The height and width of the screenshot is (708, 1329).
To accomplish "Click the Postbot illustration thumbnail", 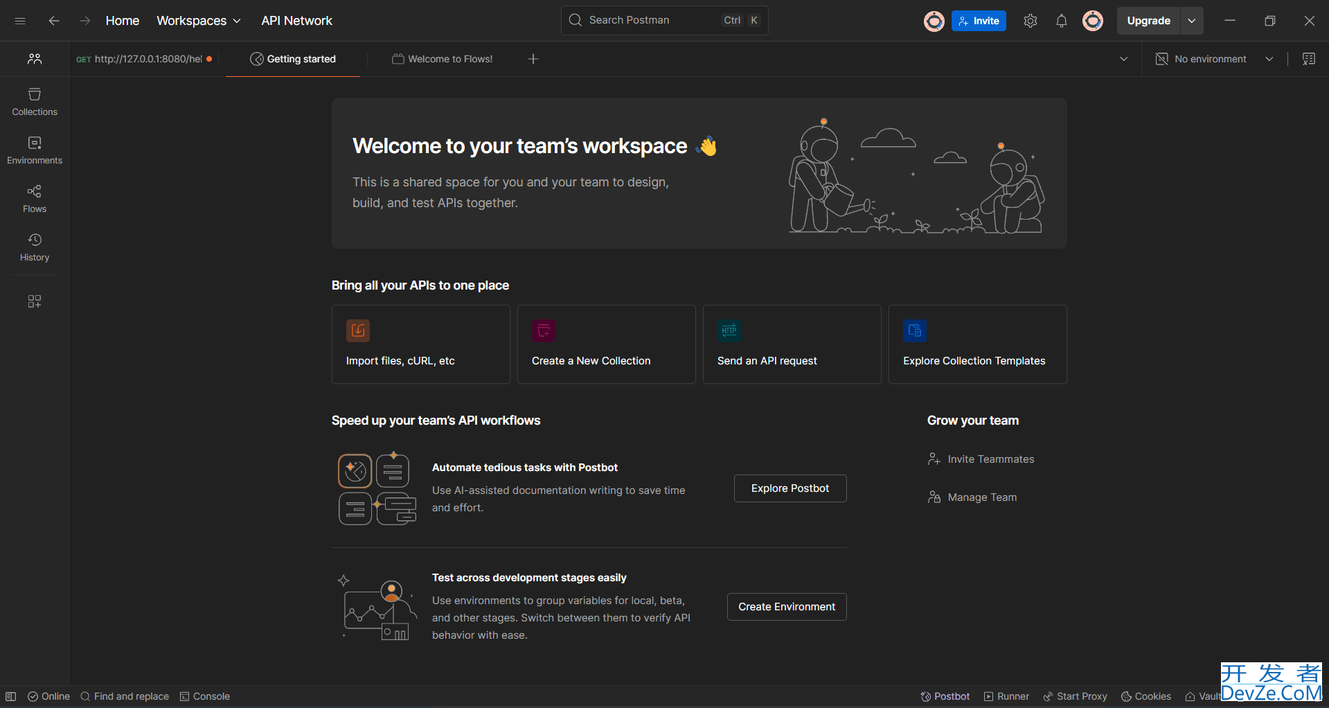I will (377, 488).
